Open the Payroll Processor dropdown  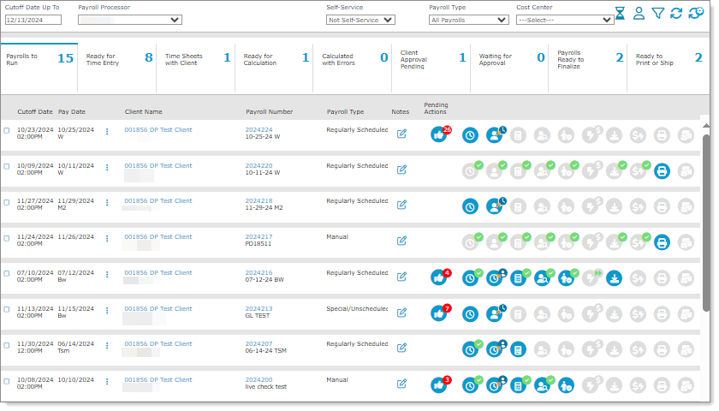pos(130,20)
